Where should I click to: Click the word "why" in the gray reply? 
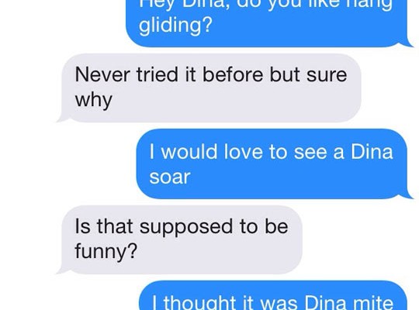click(94, 101)
